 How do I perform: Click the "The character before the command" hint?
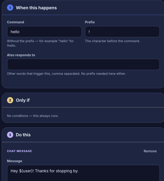tap(112, 41)
